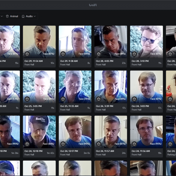Click 'Front Hall' under Oct 28, 4:05 PM
The height and width of the screenshot is (176, 176).
coord(101,65)
